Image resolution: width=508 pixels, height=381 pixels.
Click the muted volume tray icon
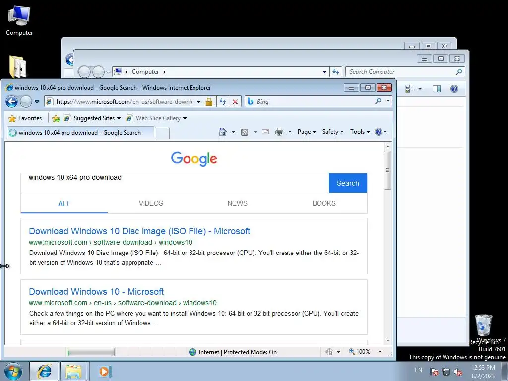point(458,372)
